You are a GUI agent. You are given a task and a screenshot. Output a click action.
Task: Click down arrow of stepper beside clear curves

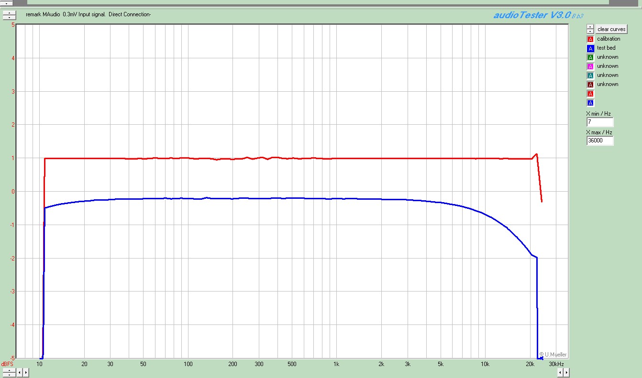pyautogui.click(x=590, y=32)
